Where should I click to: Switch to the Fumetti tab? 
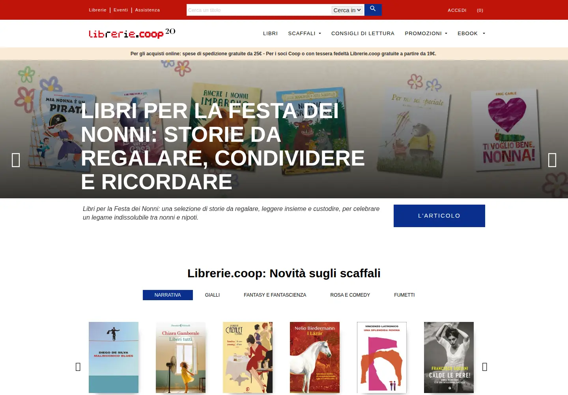pyautogui.click(x=404, y=295)
